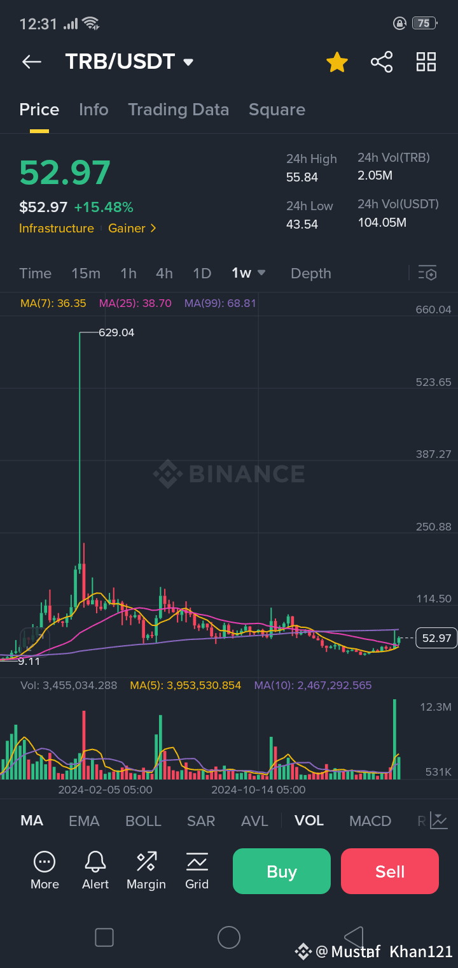Tap the back arrow icon
The width and height of the screenshot is (458, 968).
click(x=32, y=62)
